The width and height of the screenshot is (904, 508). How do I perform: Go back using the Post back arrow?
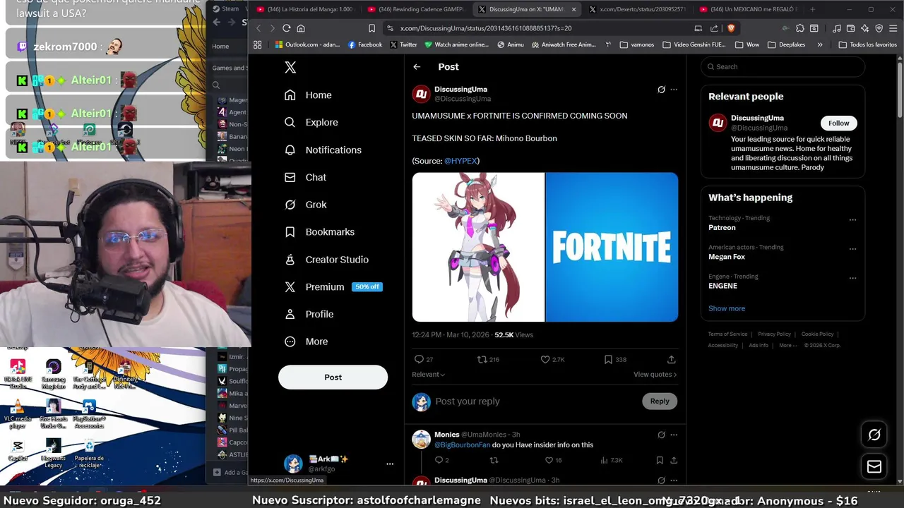[x=417, y=67]
